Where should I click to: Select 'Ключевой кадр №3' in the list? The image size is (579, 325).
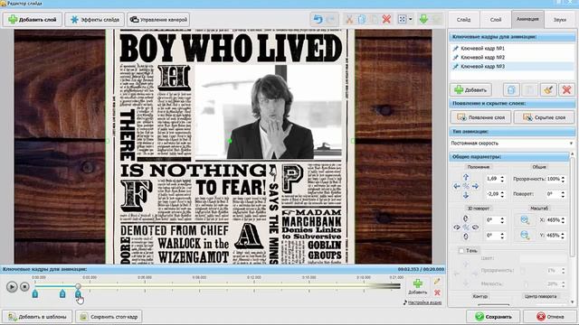(513, 66)
